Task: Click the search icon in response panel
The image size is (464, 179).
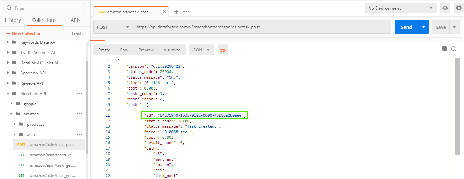Action: [454, 49]
